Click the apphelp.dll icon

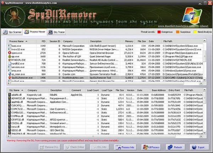click(9, 102)
